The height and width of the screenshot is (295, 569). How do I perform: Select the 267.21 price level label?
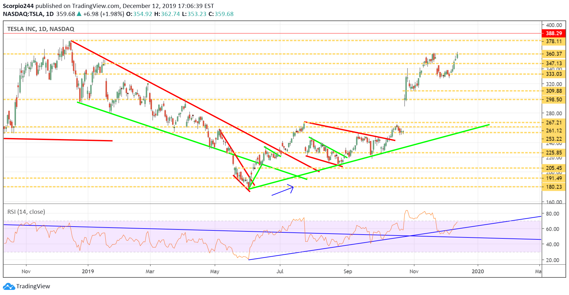point(554,123)
